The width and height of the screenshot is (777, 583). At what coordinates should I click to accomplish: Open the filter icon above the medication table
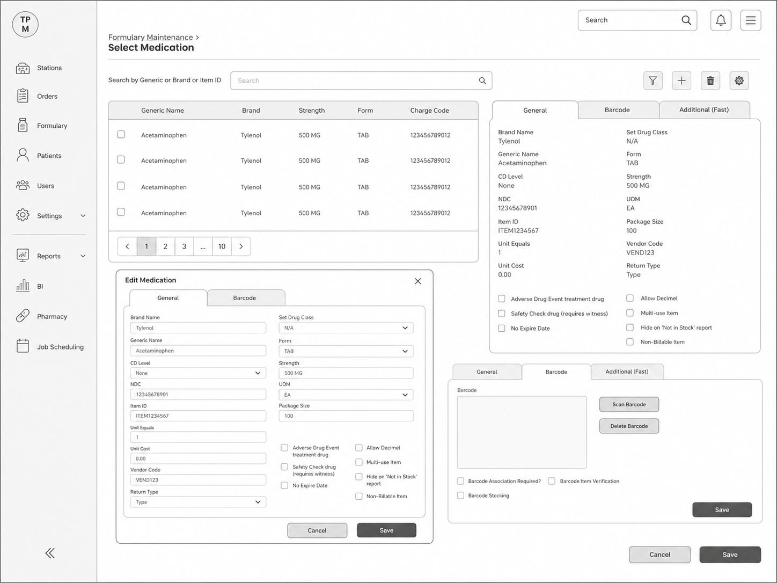pyautogui.click(x=653, y=81)
